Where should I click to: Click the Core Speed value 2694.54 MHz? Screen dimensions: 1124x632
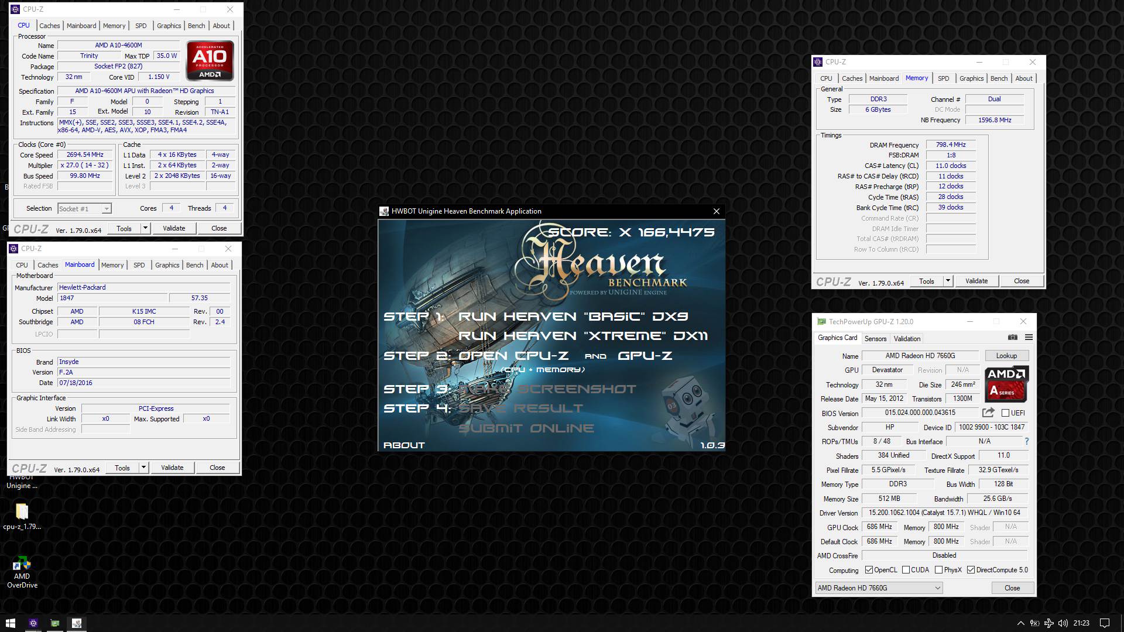tap(85, 155)
